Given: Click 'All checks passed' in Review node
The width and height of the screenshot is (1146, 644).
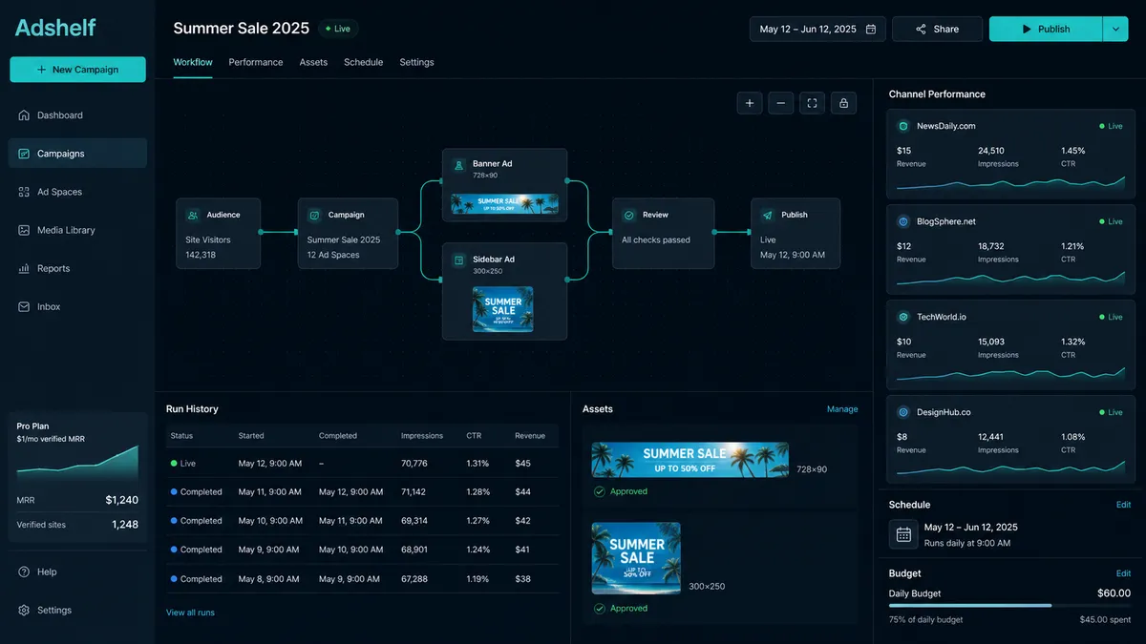Looking at the screenshot, I should click(x=656, y=240).
